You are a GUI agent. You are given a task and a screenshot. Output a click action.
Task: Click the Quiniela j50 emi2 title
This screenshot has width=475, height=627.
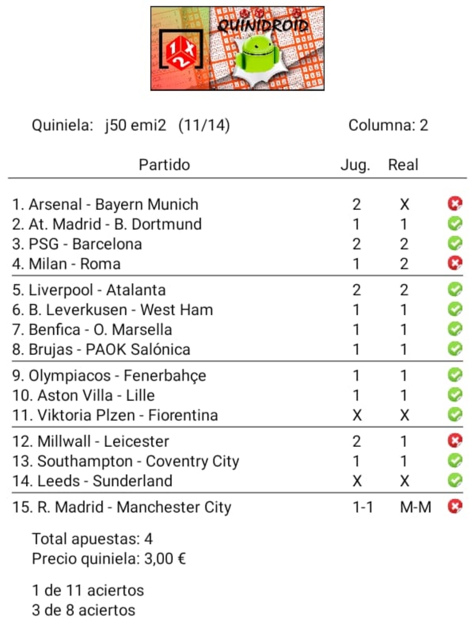pos(131,125)
